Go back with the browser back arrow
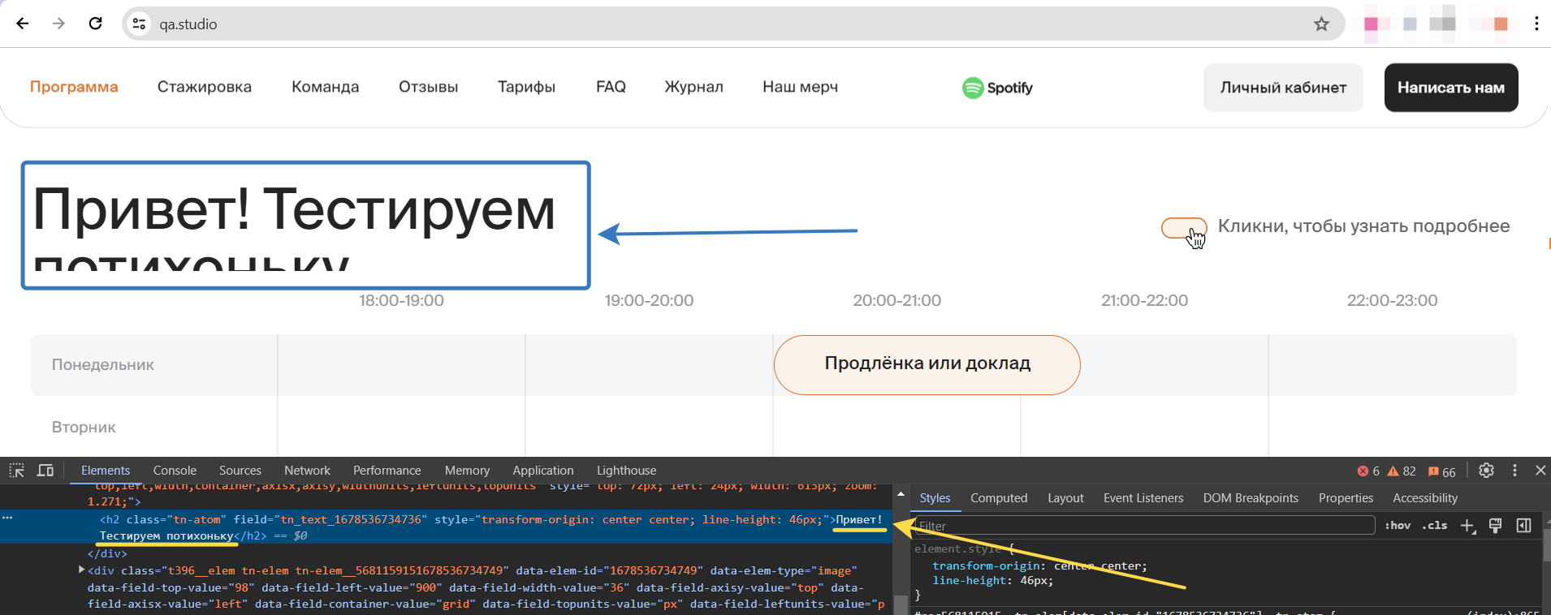Image resolution: width=1551 pixels, height=615 pixels. tap(23, 24)
